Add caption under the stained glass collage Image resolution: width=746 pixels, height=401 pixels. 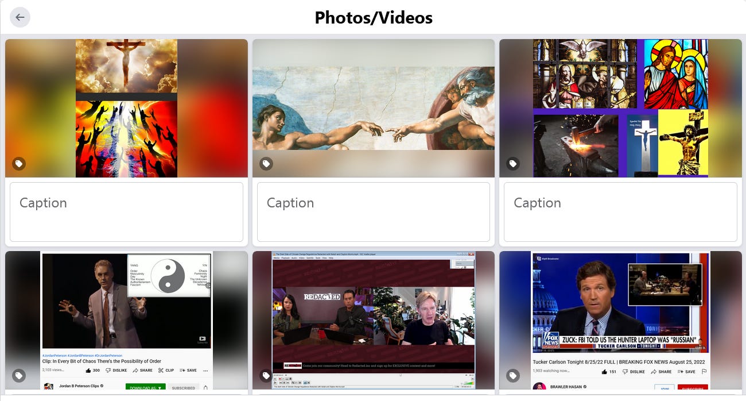click(x=620, y=212)
